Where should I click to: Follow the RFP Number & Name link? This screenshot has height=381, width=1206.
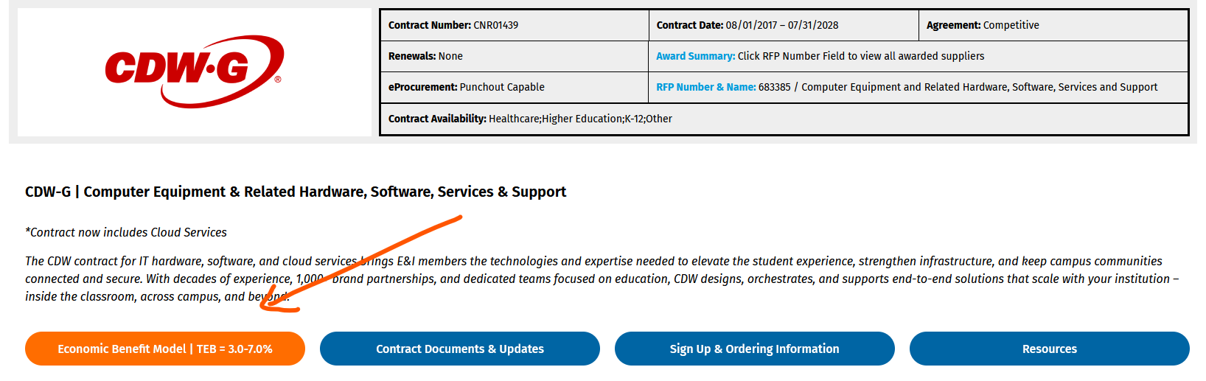coord(705,87)
